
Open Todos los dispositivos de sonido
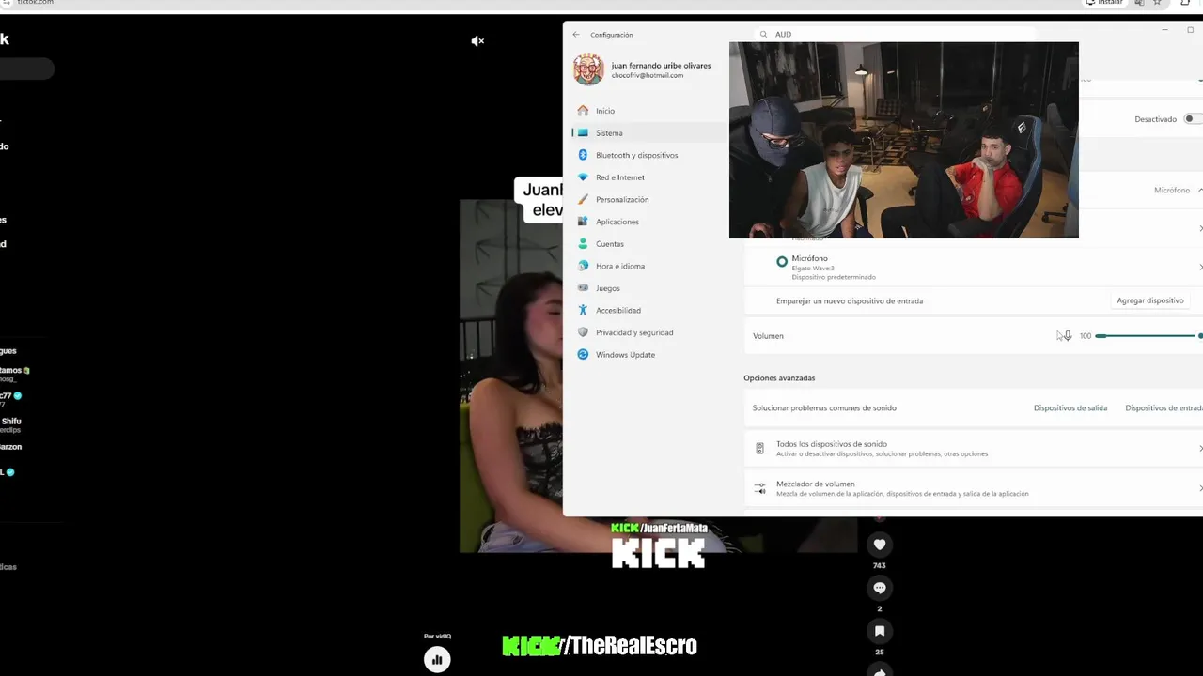tap(973, 449)
